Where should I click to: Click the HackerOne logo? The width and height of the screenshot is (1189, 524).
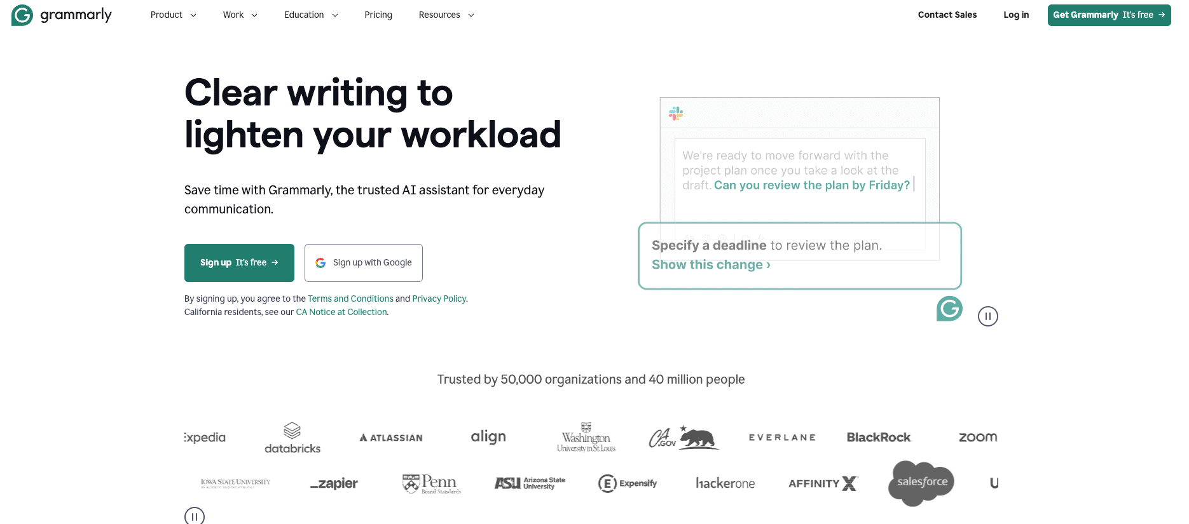coord(725,483)
